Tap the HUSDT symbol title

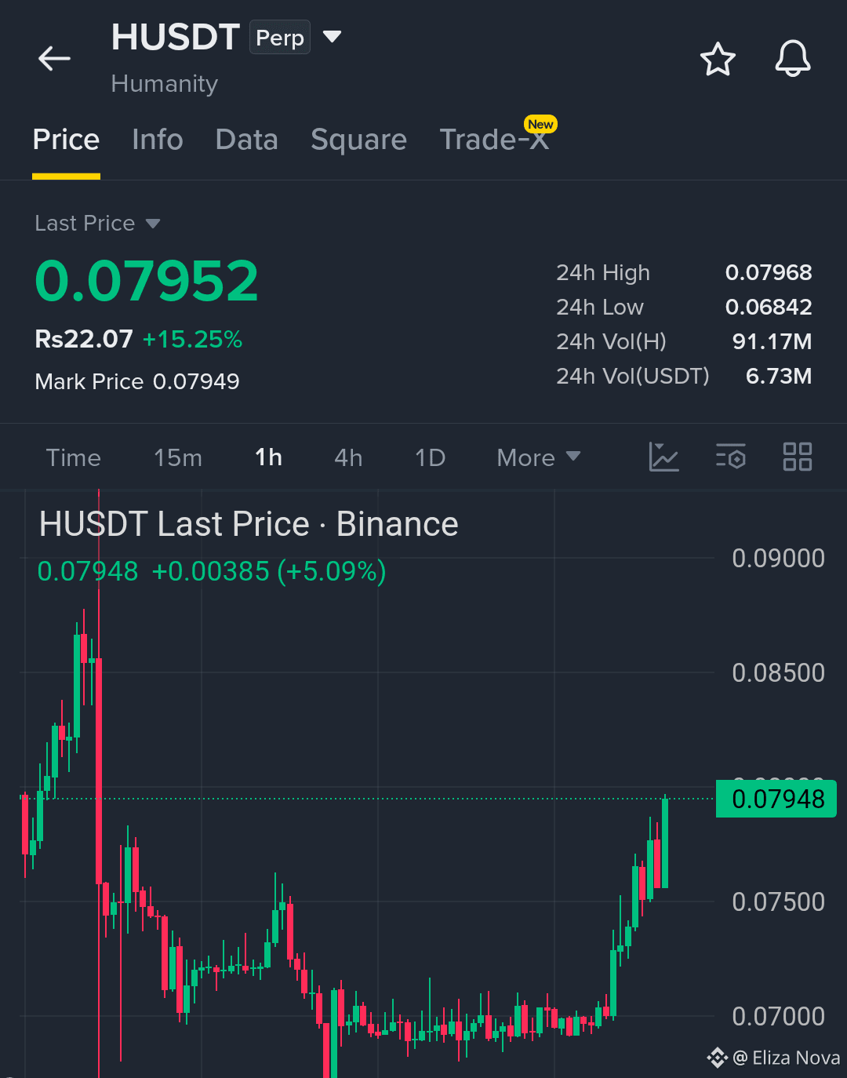tap(176, 37)
